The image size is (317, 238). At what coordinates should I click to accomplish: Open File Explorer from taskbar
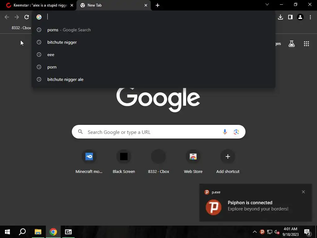point(38,232)
